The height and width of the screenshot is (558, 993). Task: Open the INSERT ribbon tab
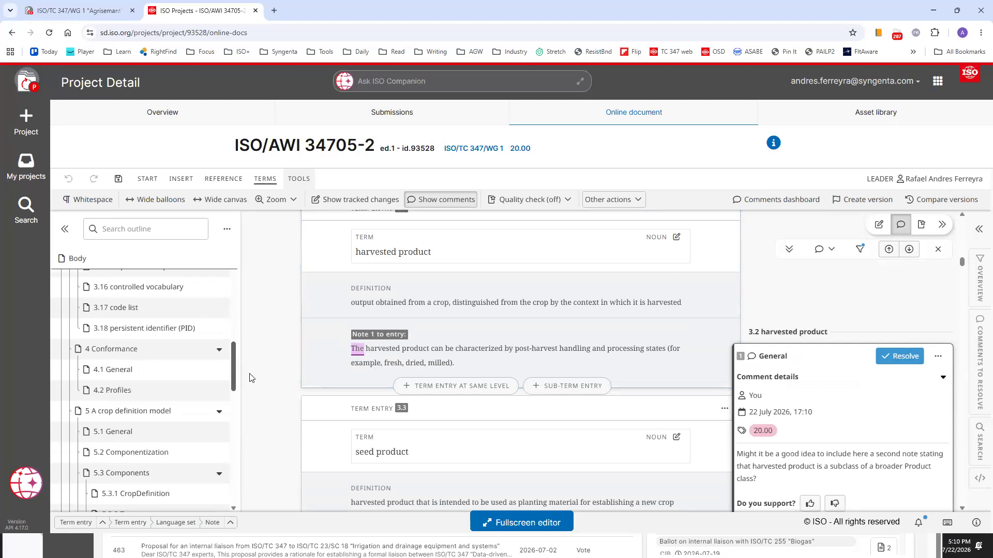(181, 179)
